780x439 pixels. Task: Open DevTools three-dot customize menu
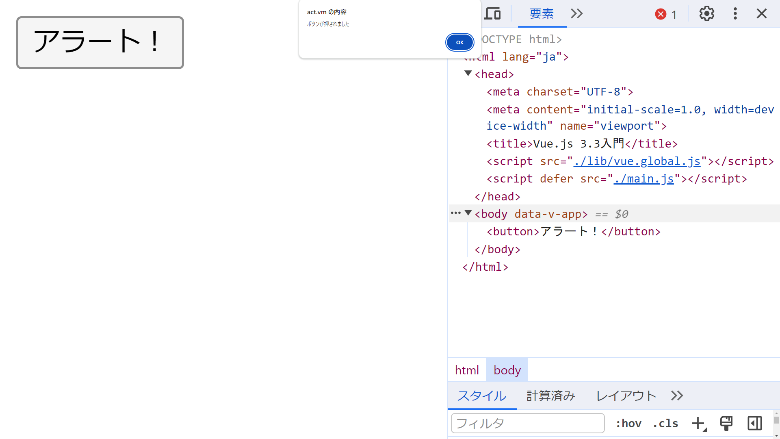tap(735, 14)
